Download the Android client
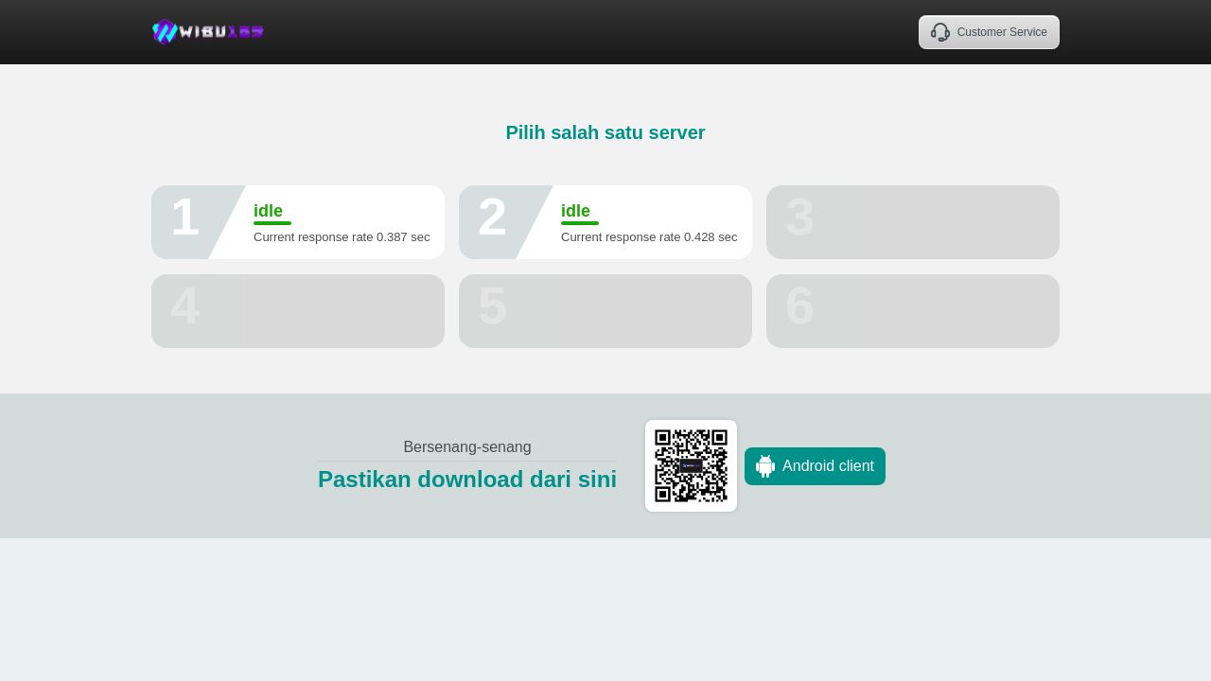The width and height of the screenshot is (1211, 681). click(815, 466)
